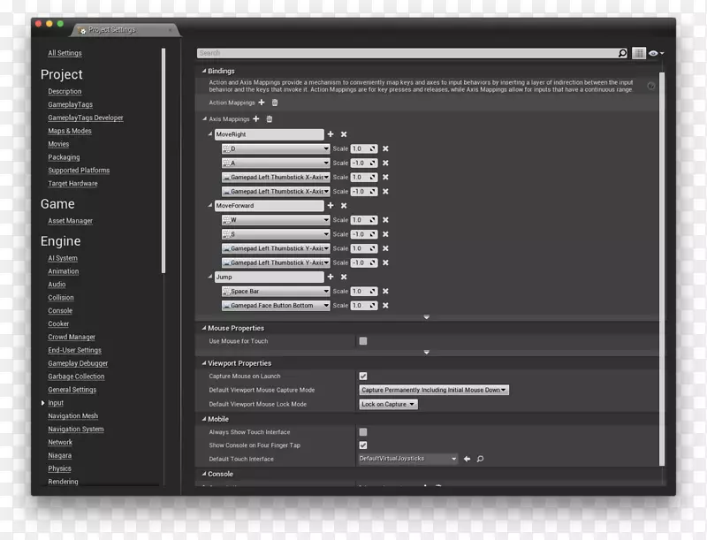707x540 pixels.
Task: Add a new Axis Mapping with plus icon
Action: point(256,118)
